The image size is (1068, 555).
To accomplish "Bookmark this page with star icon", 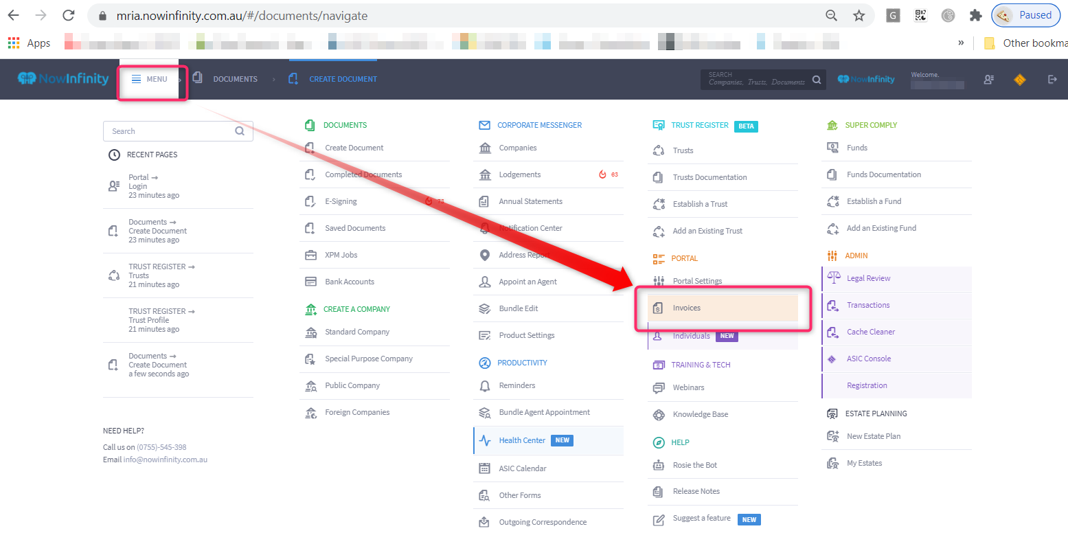I will tap(859, 15).
